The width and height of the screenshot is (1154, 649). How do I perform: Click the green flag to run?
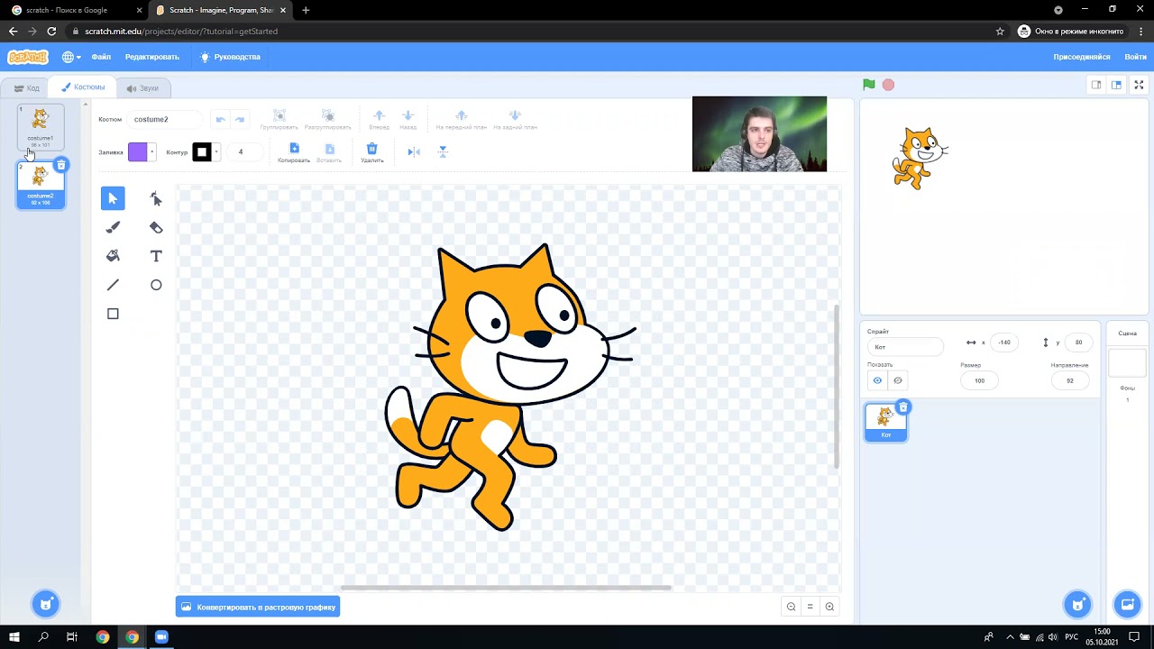click(x=868, y=85)
